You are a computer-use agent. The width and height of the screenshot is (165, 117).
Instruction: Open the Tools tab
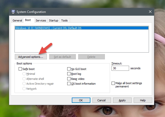point(64,20)
